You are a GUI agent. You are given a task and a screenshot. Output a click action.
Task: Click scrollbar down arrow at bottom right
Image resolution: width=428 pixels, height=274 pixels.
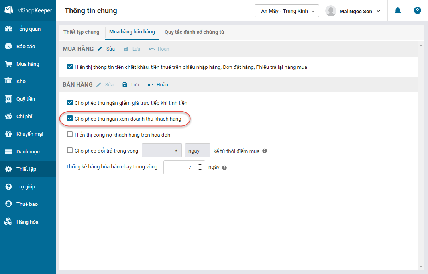click(x=421, y=267)
